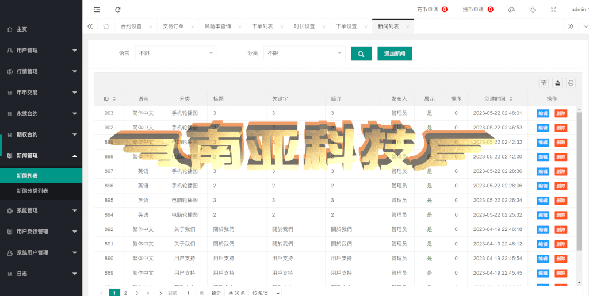589x296 pixels.
Task: Expand the 币币交易 sidebar menu
Action: pos(41,93)
